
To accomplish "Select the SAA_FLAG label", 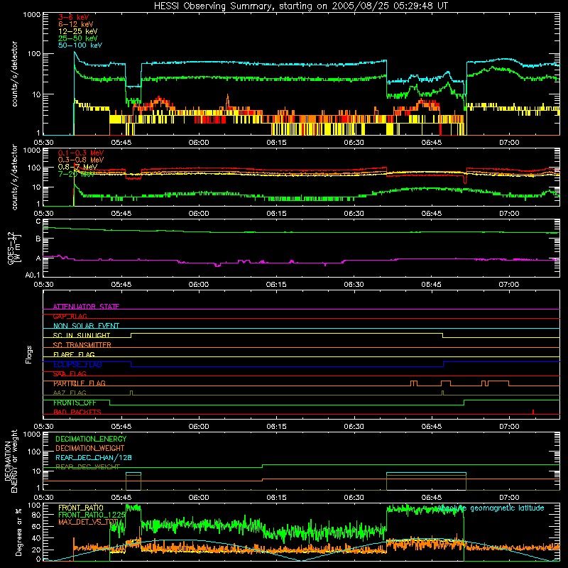I will [70, 374].
